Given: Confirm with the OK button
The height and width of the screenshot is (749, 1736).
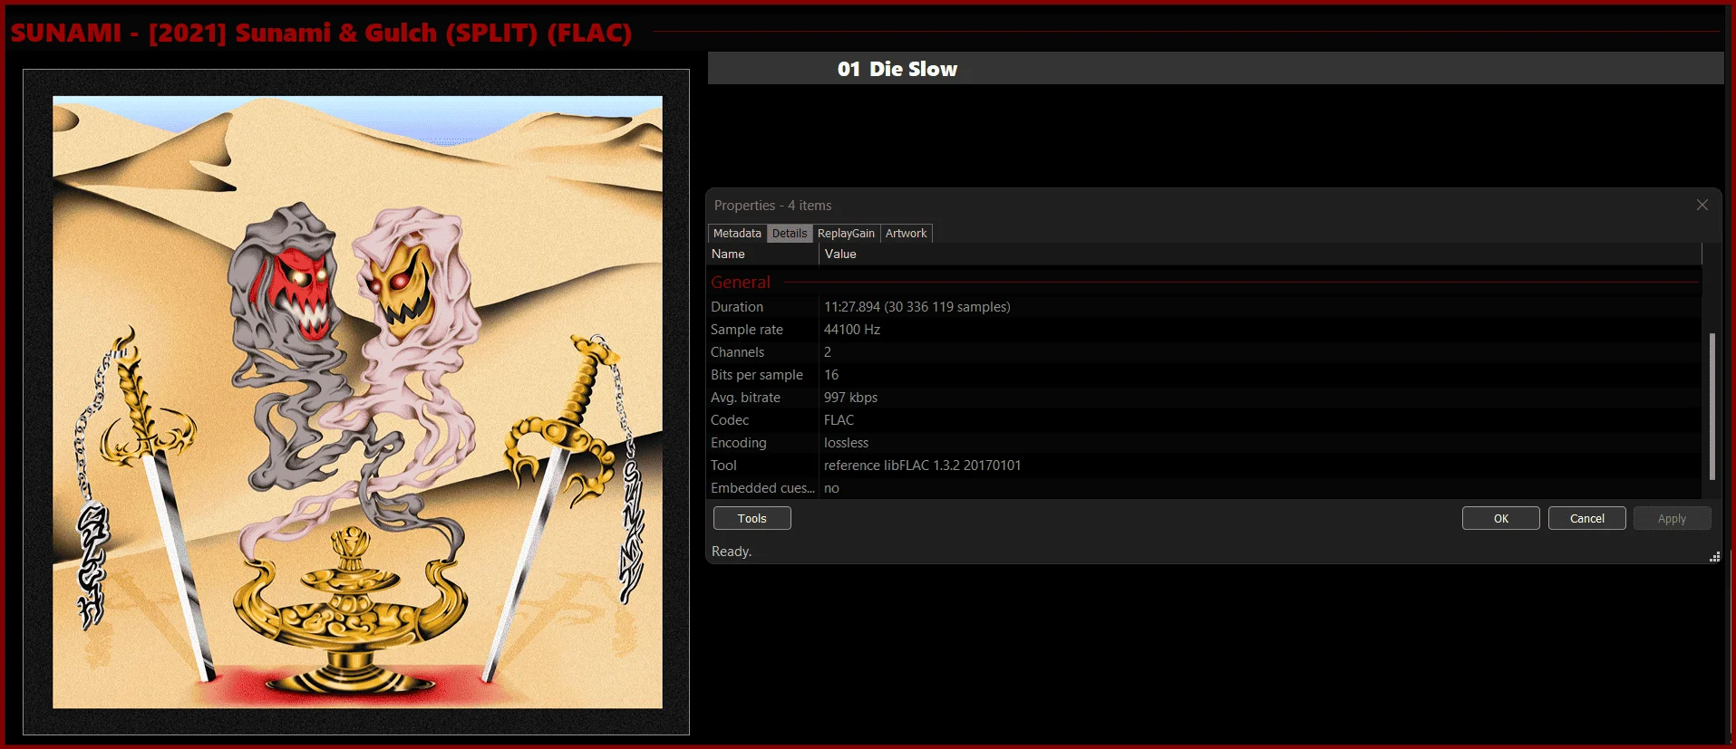Looking at the screenshot, I should tap(1501, 518).
